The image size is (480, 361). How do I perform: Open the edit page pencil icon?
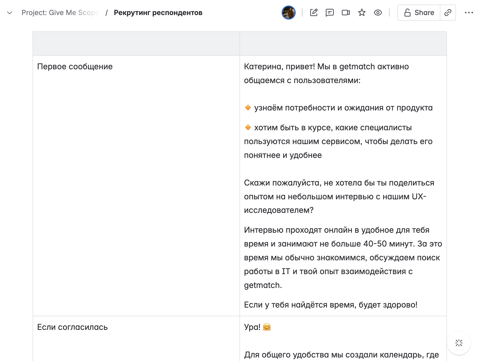pos(314,13)
